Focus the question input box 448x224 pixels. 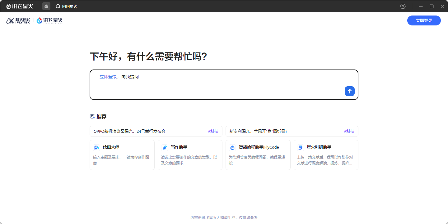click(x=224, y=85)
